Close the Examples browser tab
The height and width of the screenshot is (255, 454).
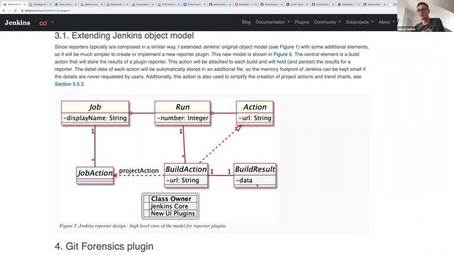tap(255, 4)
